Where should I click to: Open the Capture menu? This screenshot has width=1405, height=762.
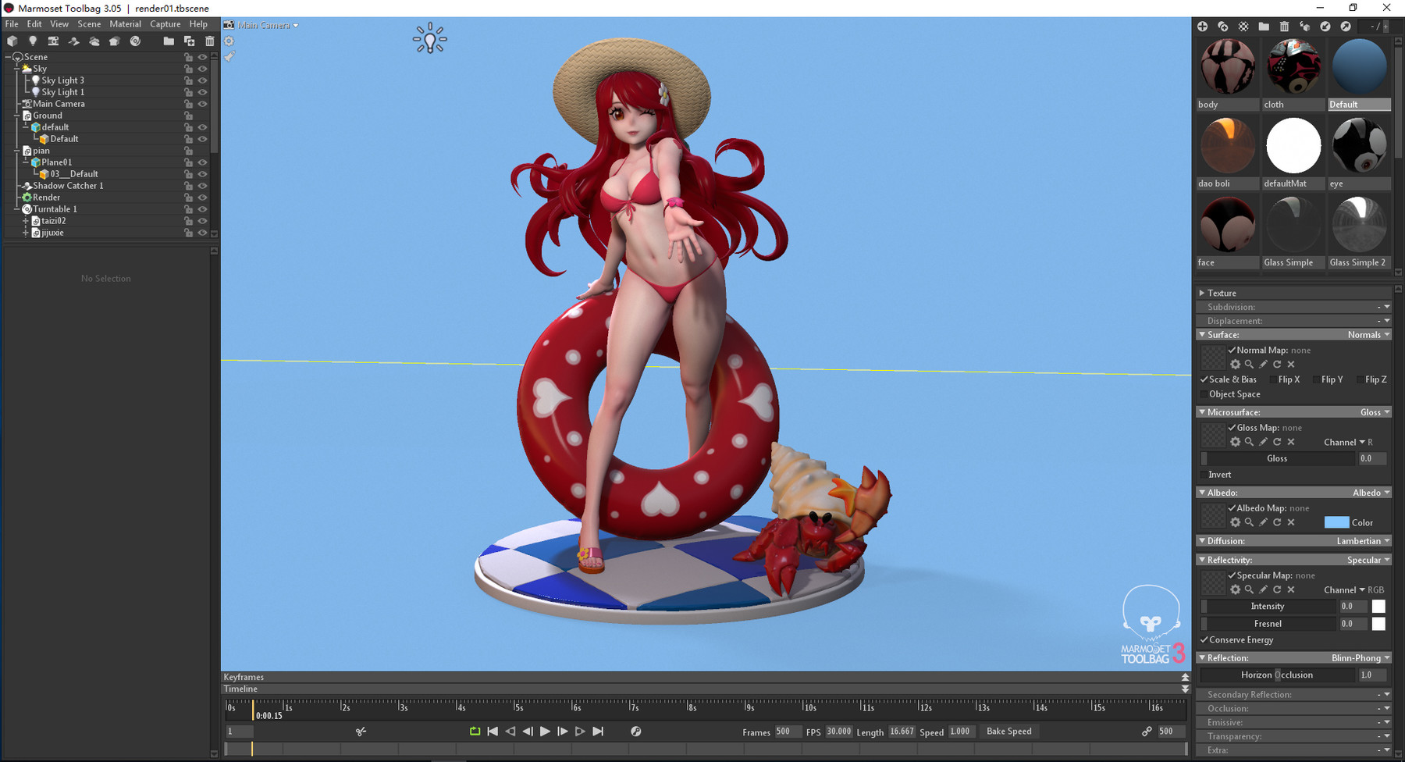tap(165, 24)
